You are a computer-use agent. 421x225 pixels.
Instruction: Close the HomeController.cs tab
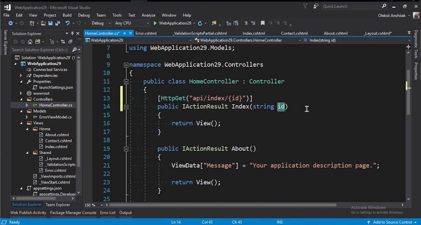pos(131,33)
